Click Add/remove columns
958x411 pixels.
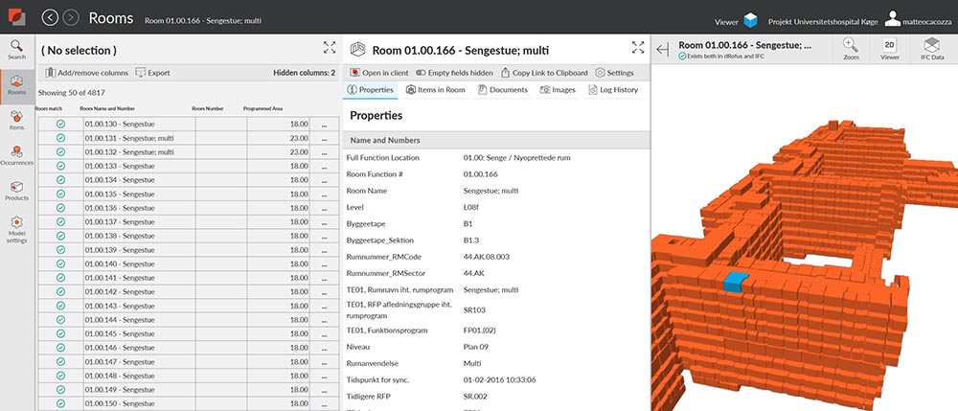[87, 73]
